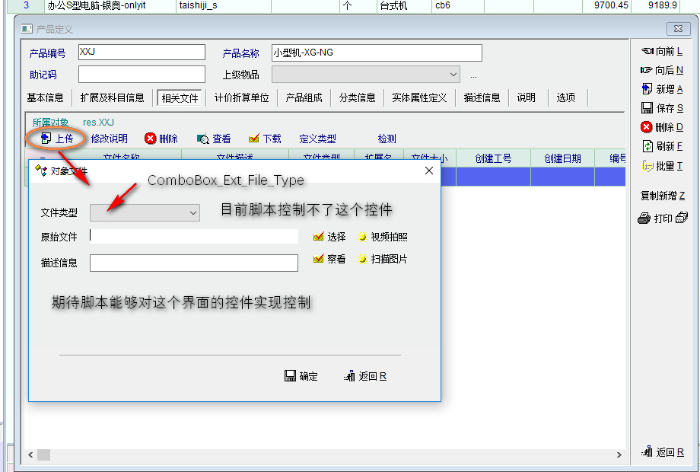The width and height of the screenshot is (700, 472).
Task: Click the 扫描图片 scan image option
Action: point(382,259)
